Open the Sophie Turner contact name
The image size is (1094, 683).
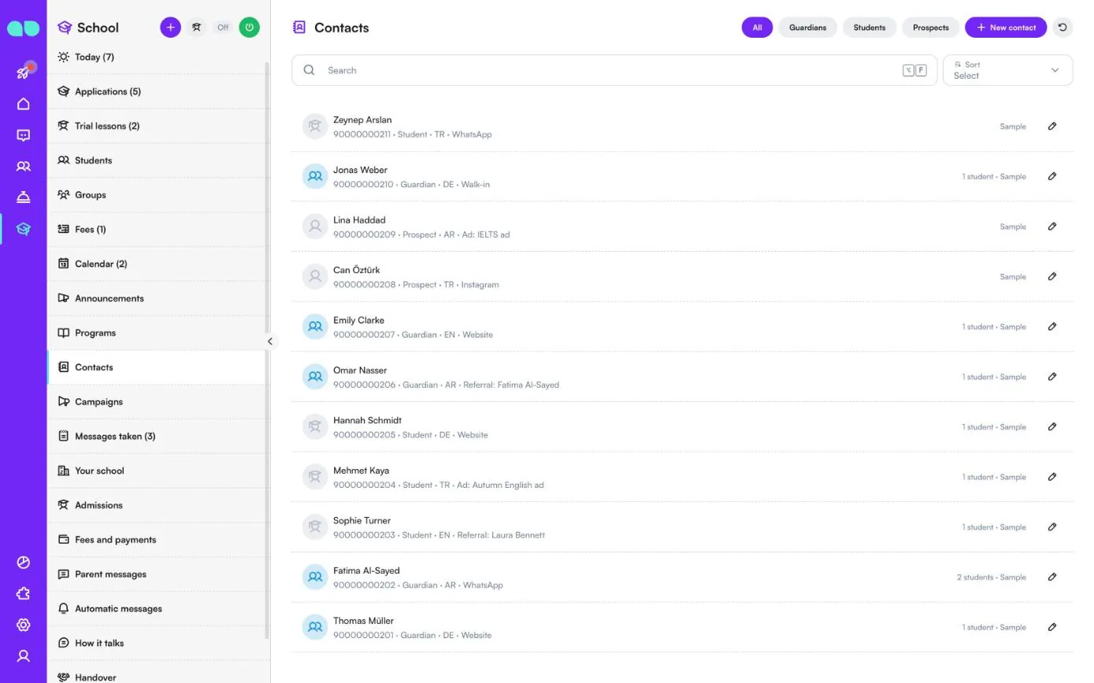click(362, 521)
